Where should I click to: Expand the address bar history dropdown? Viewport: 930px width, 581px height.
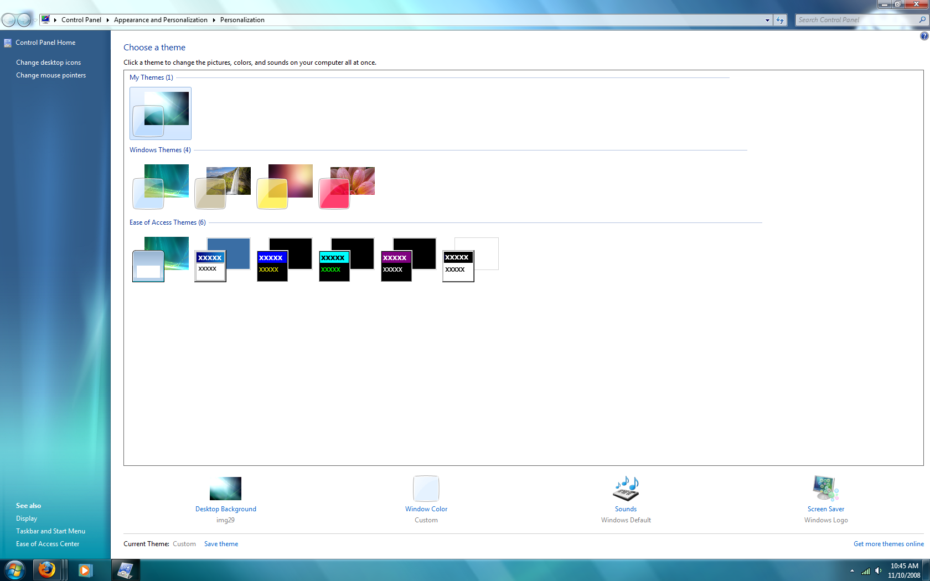767,20
